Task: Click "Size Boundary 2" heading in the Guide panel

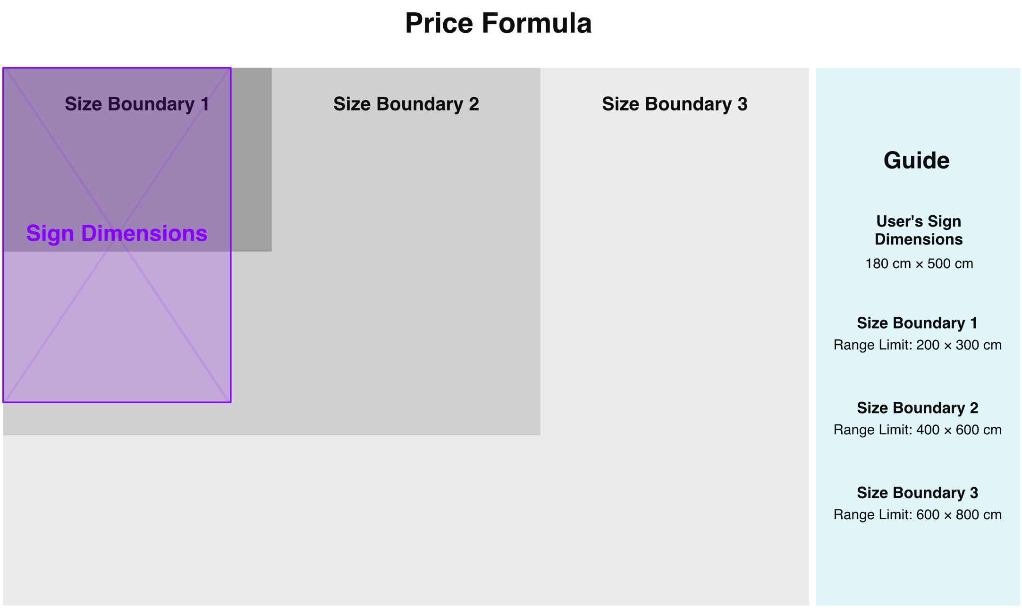Action: (917, 408)
